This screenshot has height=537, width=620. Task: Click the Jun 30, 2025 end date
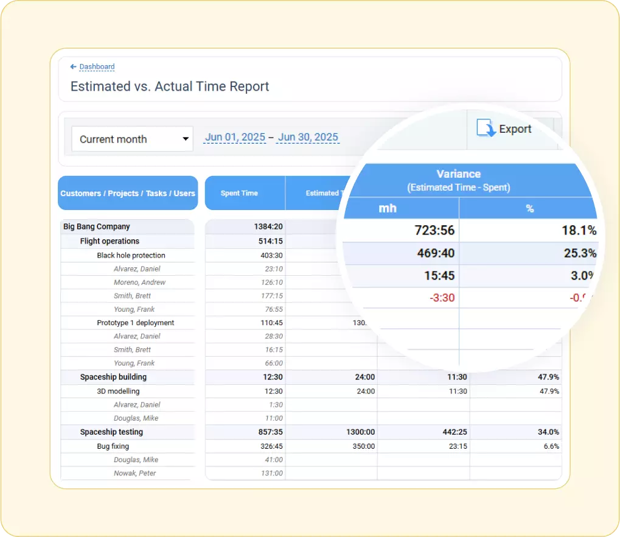click(308, 138)
